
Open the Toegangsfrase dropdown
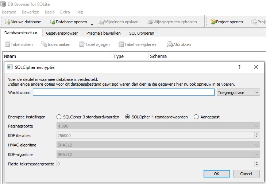pos(238,93)
